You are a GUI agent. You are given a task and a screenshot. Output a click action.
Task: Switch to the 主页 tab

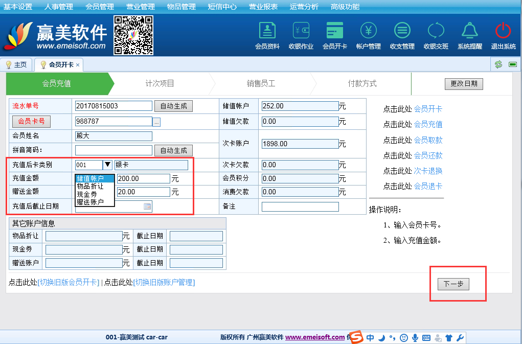click(17, 65)
